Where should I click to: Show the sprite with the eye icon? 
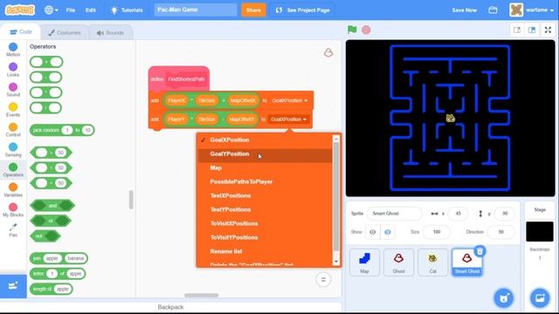coord(373,232)
